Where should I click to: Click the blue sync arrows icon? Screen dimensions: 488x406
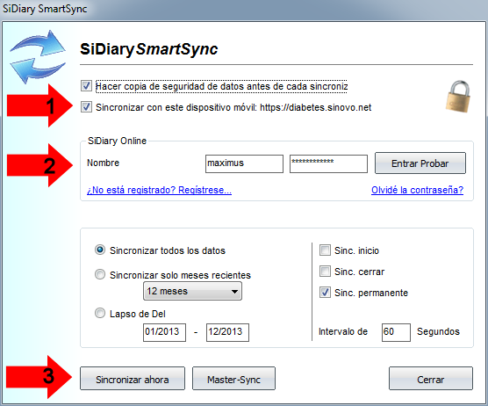coord(38,57)
